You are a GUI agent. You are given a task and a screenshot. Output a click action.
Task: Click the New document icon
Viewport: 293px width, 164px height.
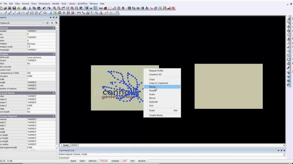click(x=1, y=8)
